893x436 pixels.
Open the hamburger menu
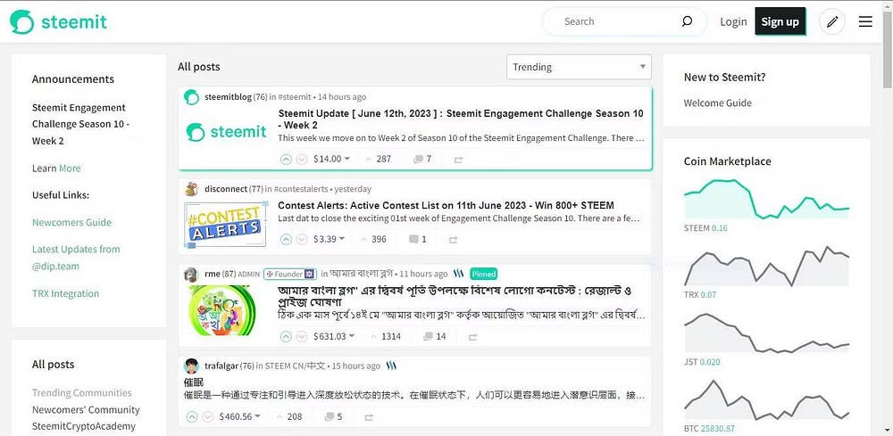pos(865,21)
